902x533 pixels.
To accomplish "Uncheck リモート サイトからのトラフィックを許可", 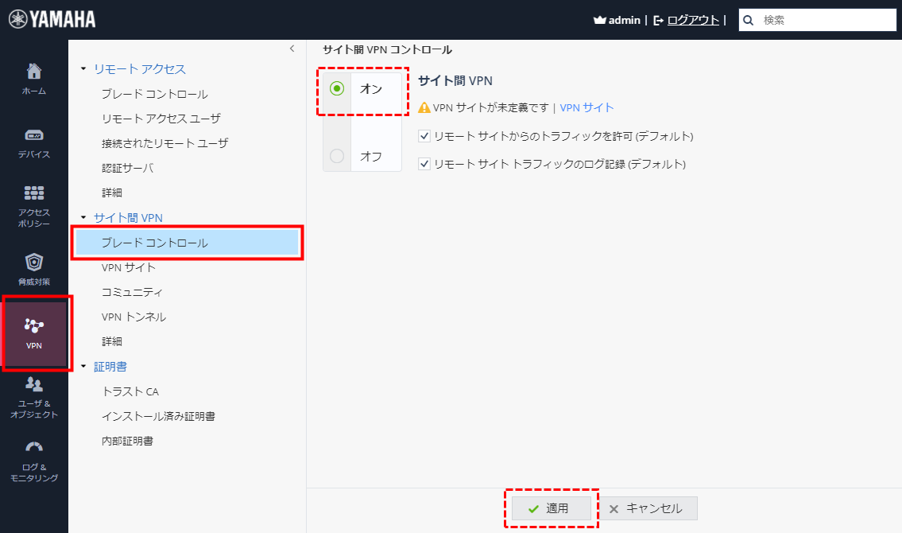I will [425, 135].
